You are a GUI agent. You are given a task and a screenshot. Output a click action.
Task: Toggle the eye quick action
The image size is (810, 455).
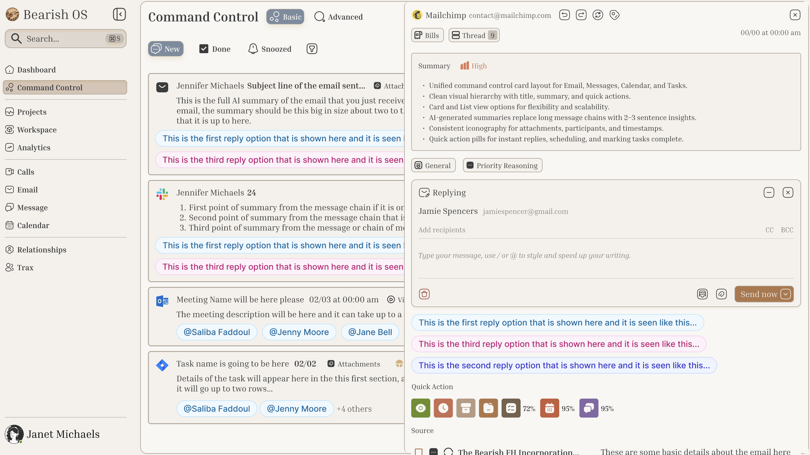421,408
